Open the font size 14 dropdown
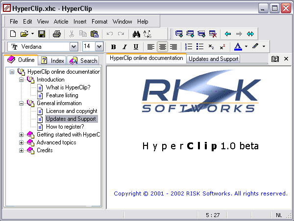Viewport: 294px width, 221px height. pos(99,47)
